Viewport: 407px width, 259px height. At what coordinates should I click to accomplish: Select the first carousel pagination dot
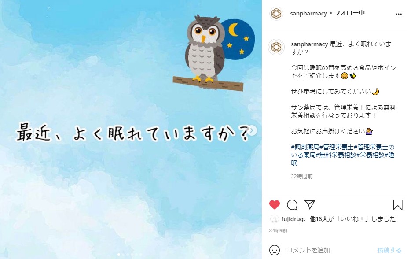[x=119, y=255]
